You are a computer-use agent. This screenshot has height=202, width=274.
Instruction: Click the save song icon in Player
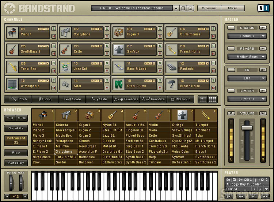point(234,179)
